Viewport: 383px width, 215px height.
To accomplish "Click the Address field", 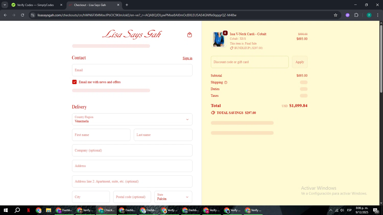I will tap(132, 166).
